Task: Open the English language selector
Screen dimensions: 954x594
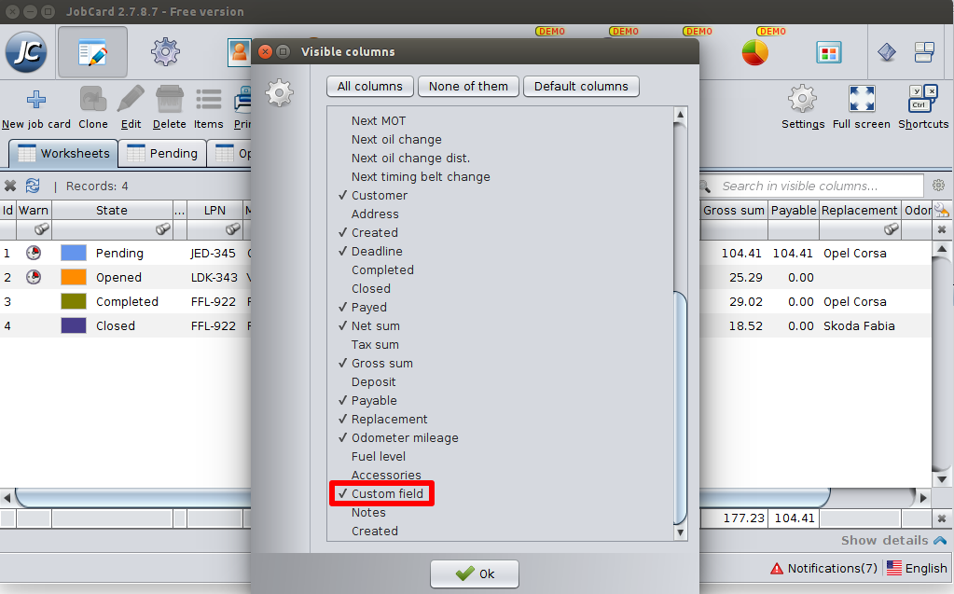Action: click(917, 568)
